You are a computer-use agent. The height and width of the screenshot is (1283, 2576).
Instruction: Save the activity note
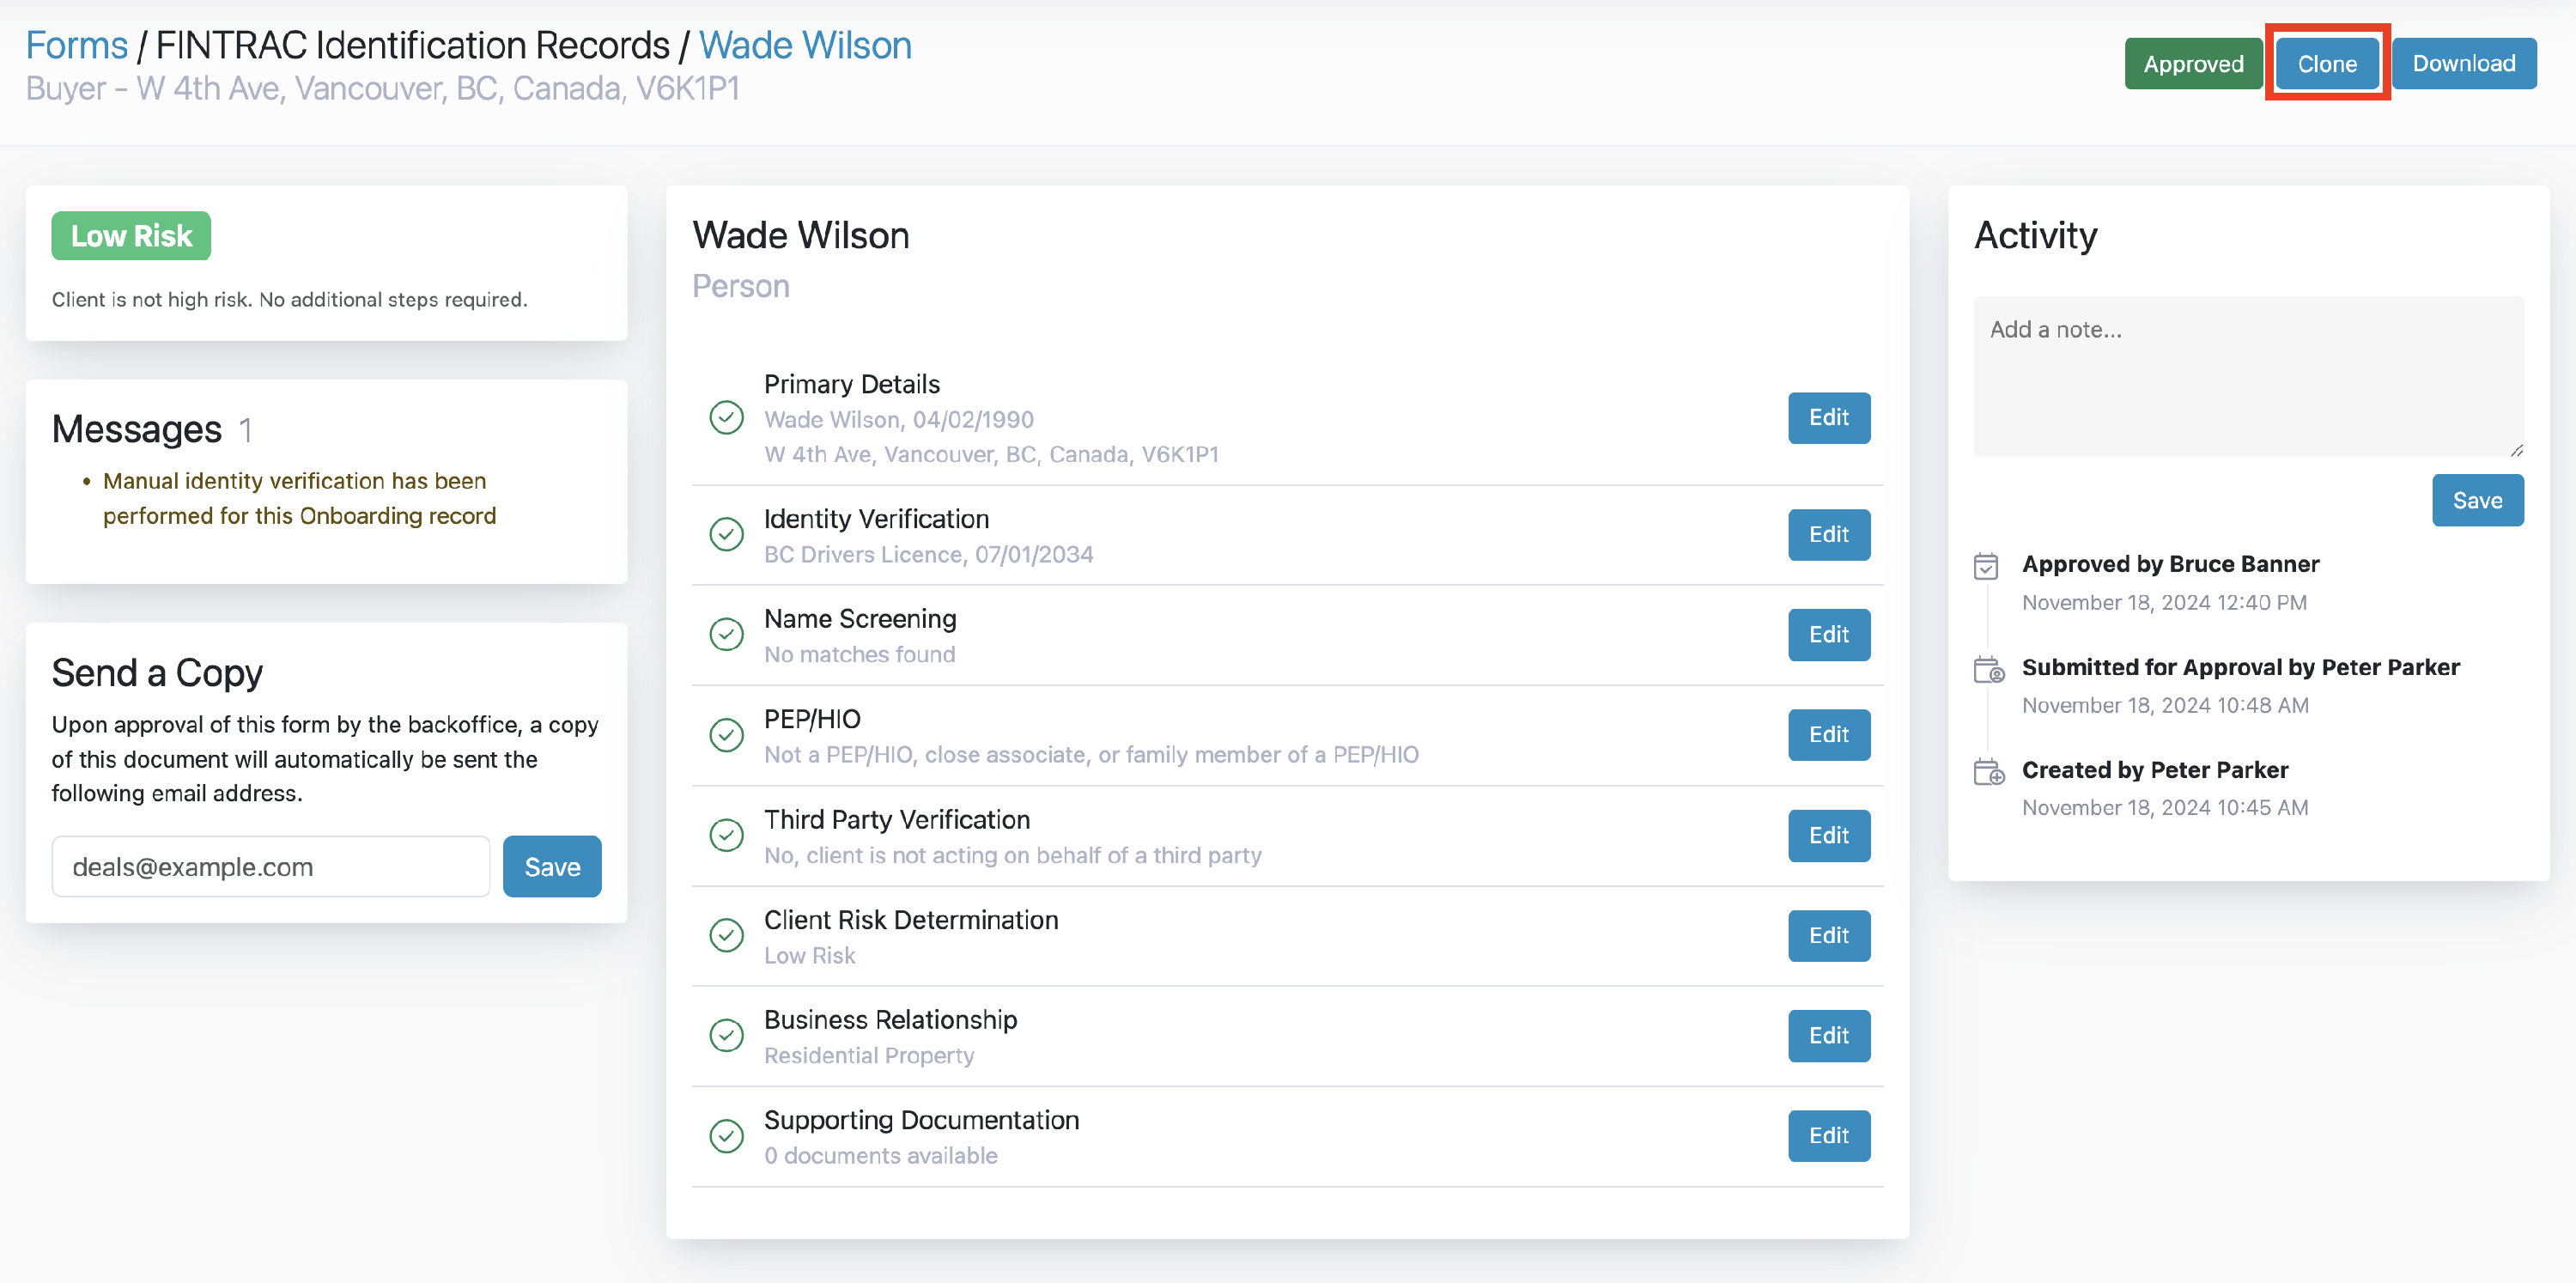point(2477,500)
